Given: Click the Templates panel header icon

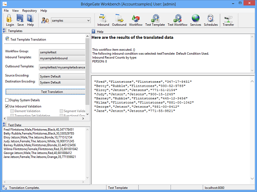Looking at the screenshot, I should tap(5, 30).
